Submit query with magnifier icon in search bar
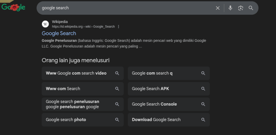The width and height of the screenshot is (276, 135). click(251, 8)
